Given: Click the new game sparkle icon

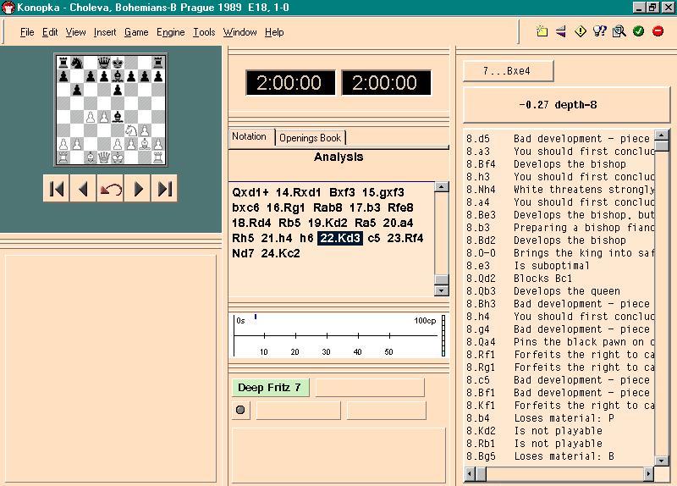Looking at the screenshot, I should click(x=542, y=32).
